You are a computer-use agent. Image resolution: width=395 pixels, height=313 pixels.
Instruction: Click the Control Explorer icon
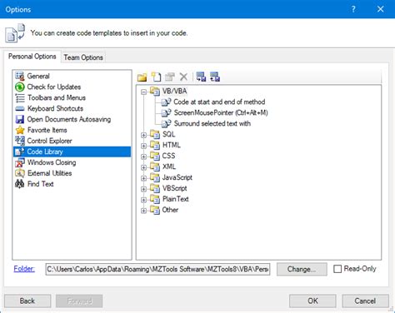click(20, 141)
